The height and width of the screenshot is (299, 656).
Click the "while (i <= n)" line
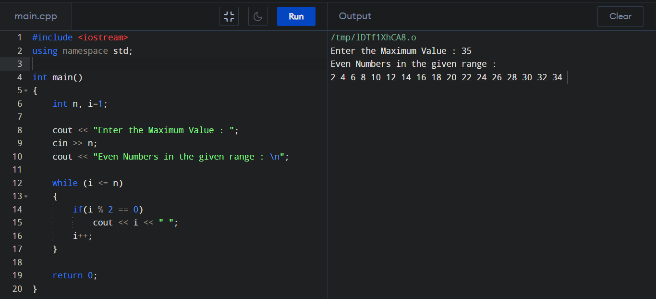coord(88,183)
